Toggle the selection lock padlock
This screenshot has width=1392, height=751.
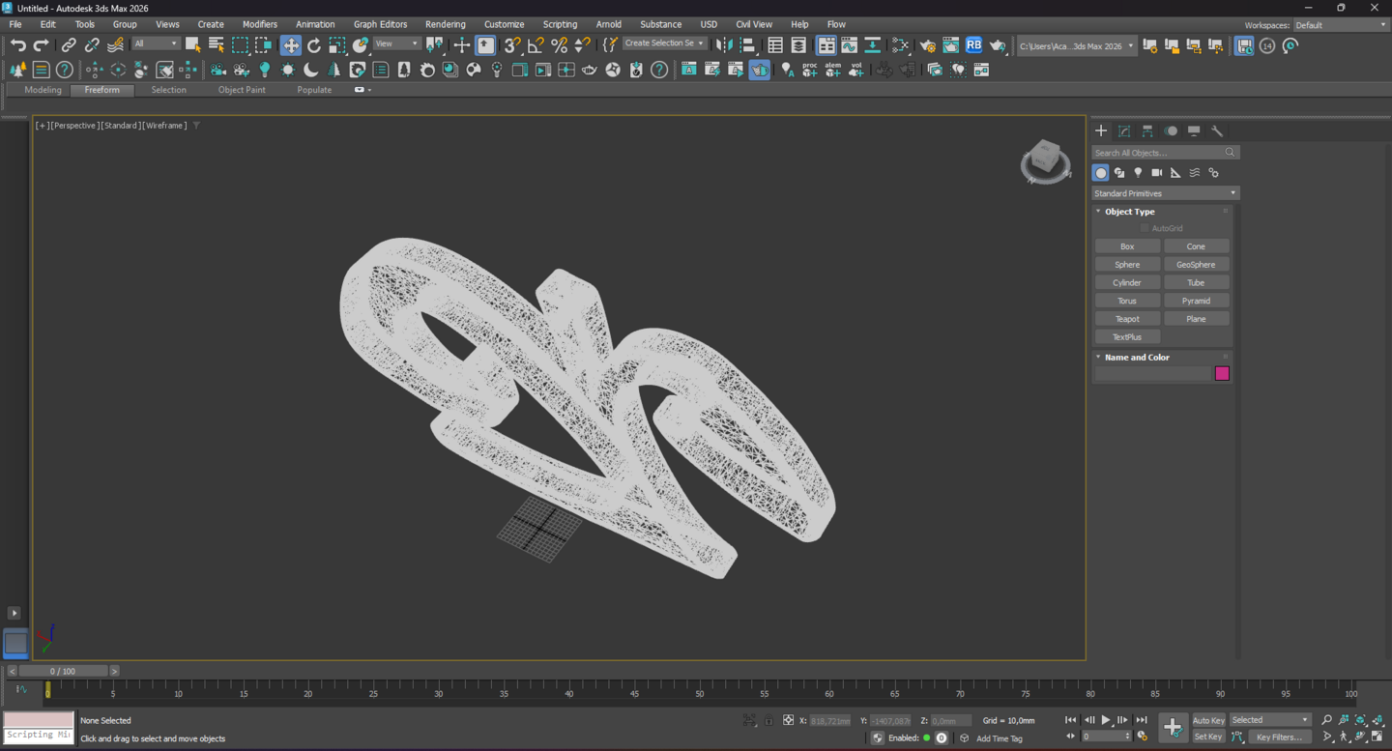tap(768, 720)
